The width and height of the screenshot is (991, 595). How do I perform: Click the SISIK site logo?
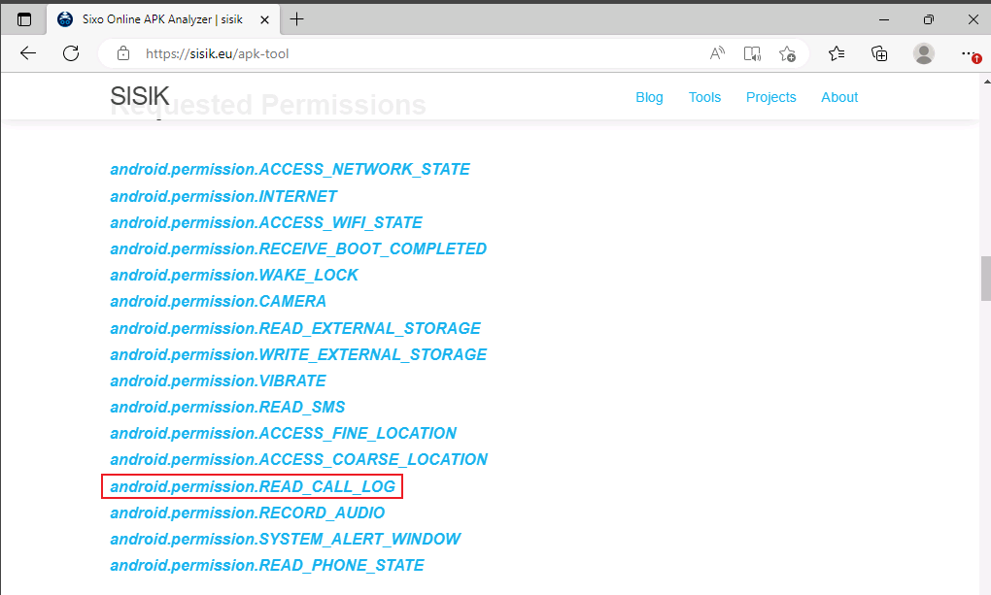click(140, 96)
